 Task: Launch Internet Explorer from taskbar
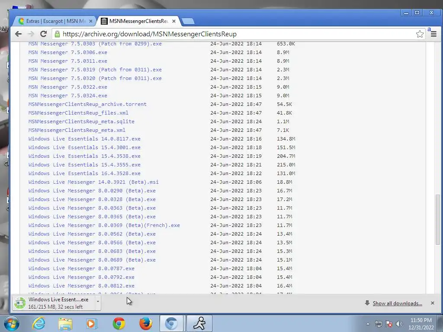click(x=39, y=323)
